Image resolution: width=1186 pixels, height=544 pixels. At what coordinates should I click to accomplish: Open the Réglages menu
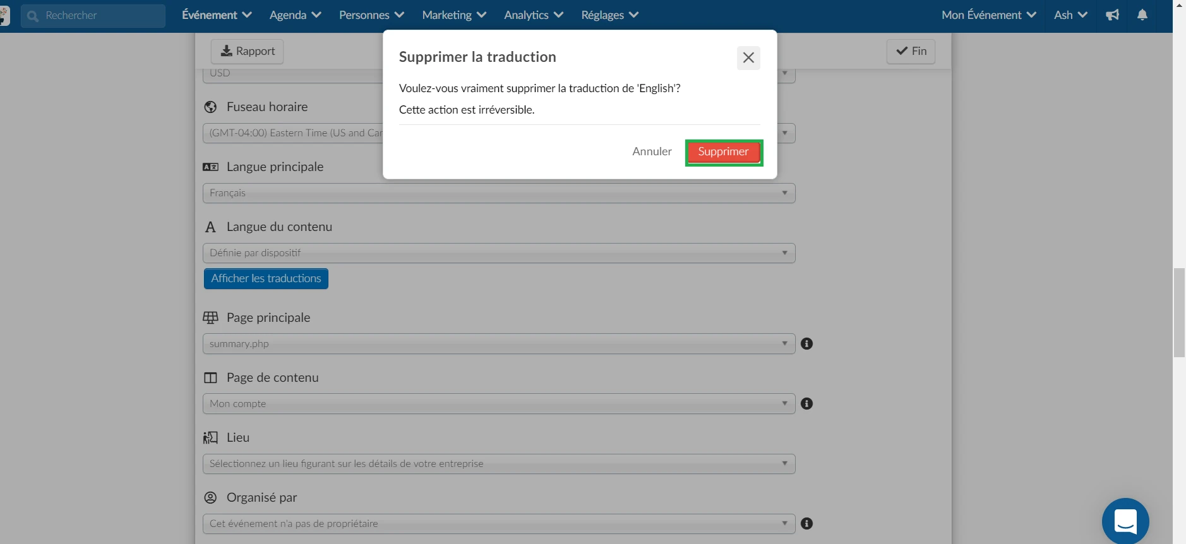click(x=610, y=15)
